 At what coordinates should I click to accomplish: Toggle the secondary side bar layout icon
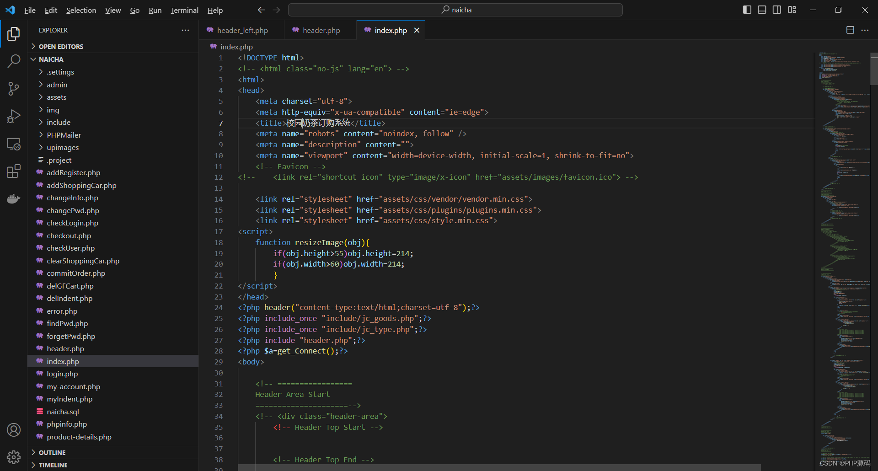pyautogui.click(x=777, y=10)
